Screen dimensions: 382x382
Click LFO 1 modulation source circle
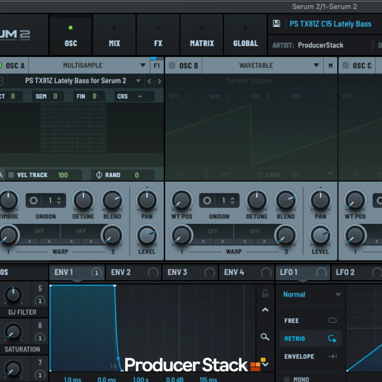(x=321, y=272)
